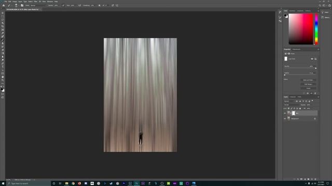Select the Horizontal Type tool

3,67
